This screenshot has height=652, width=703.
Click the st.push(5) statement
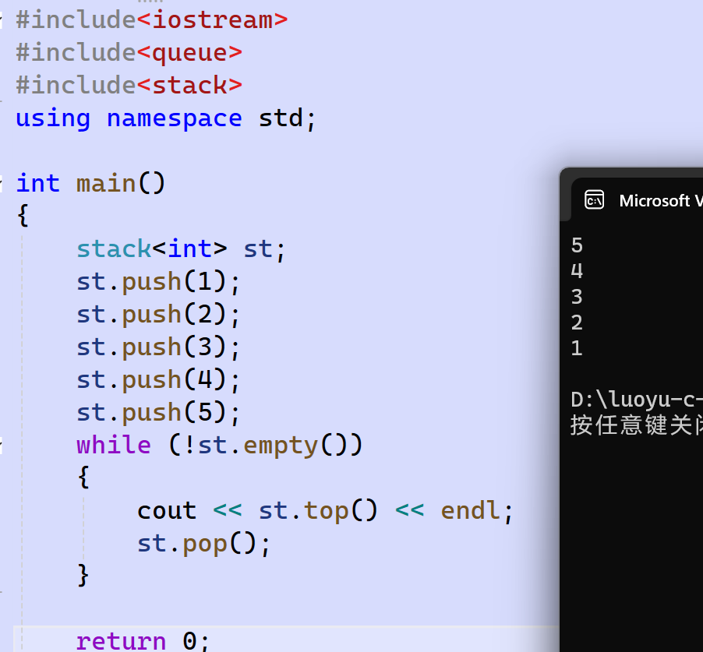(x=156, y=412)
